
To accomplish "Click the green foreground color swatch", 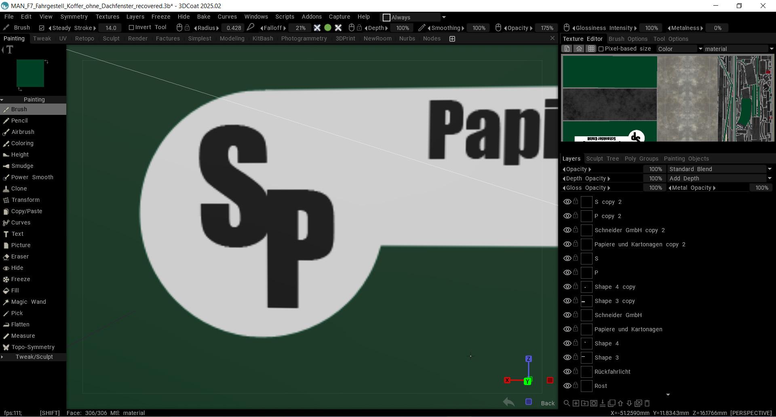I will tap(30, 73).
